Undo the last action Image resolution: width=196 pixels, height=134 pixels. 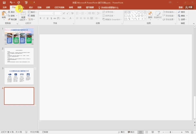tap(11, 2)
